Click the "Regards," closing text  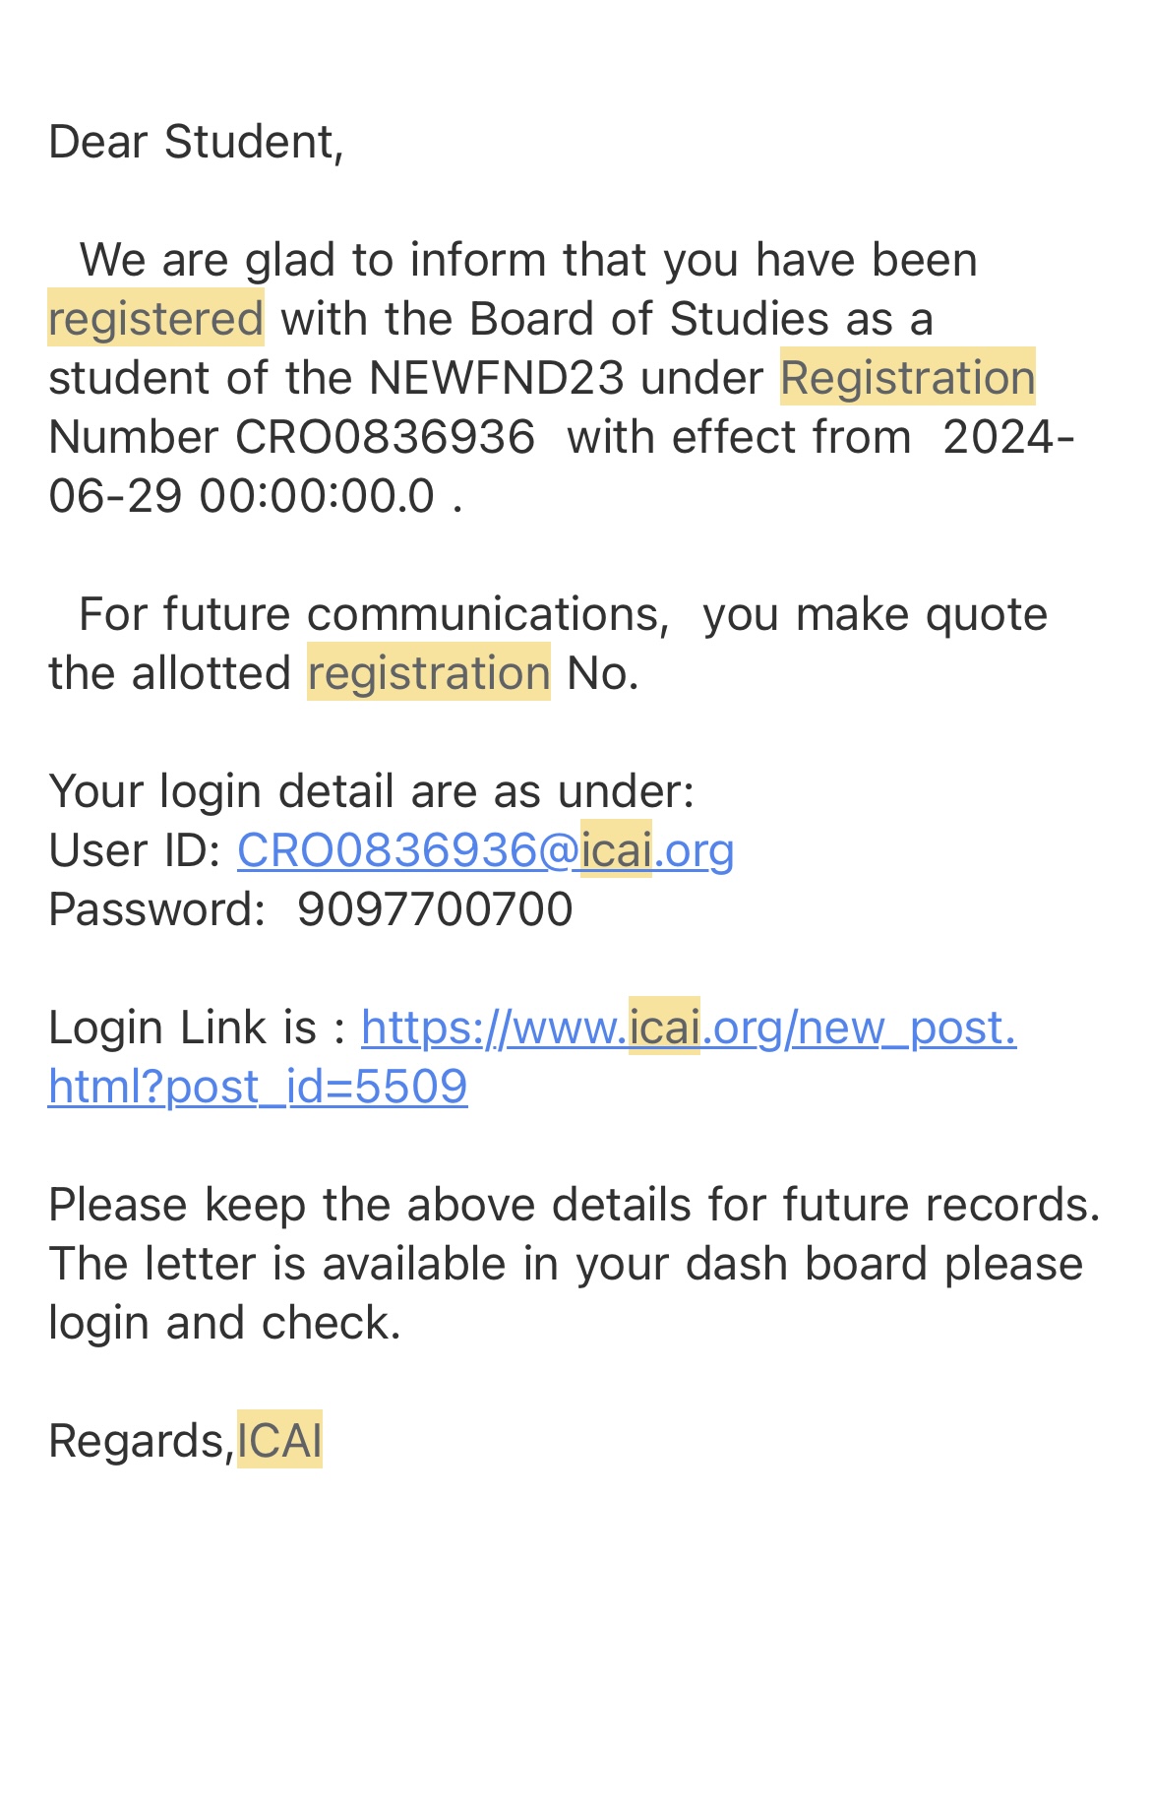click(x=141, y=1441)
